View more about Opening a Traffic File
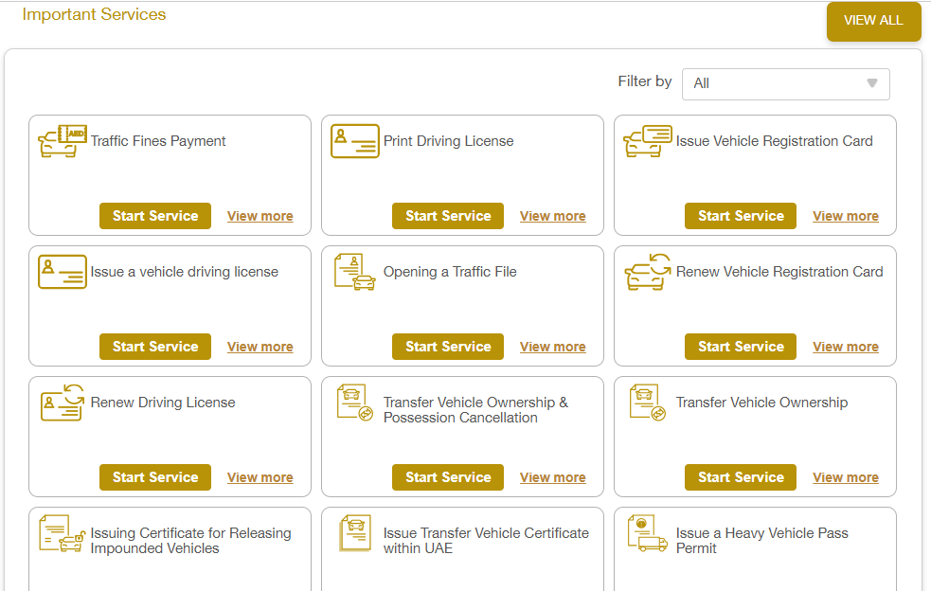Image resolution: width=931 pixels, height=591 pixels. pyautogui.click(x=553, y=347)
